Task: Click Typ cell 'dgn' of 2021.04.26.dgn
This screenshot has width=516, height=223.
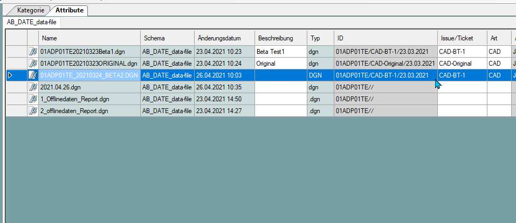Action: click(x=321, y=87)
